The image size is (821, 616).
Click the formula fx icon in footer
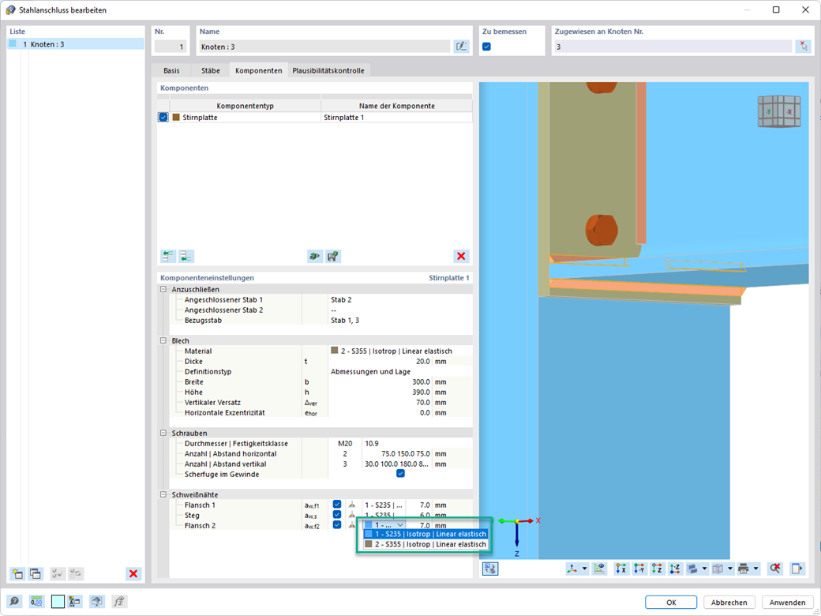[x=119, y=601]
